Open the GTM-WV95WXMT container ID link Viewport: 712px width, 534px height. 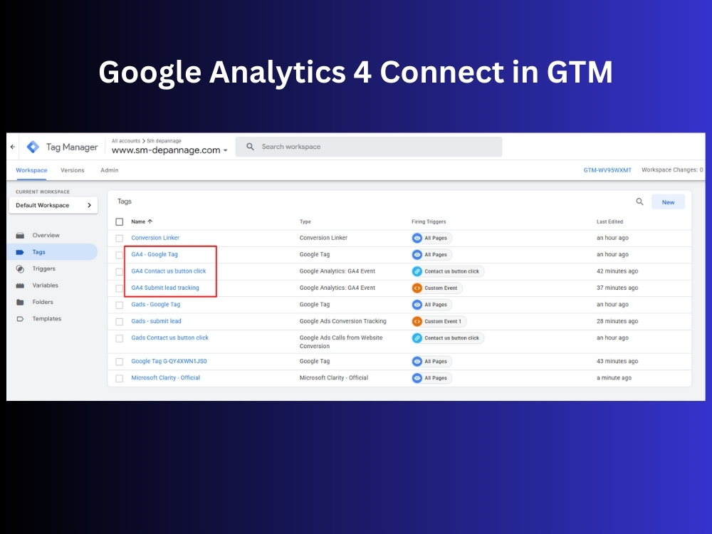point(607,170)
